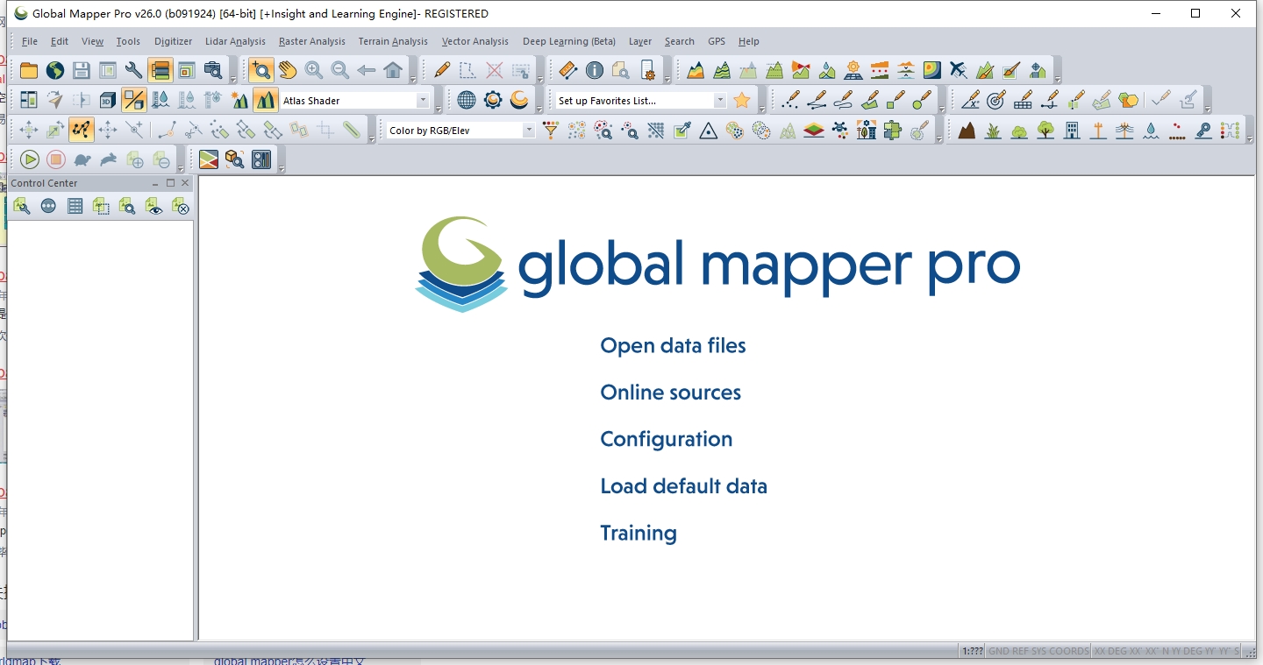The width and height of the screenshot is (1263, 665).
Task: Open the 3D View cube icon
Action: coord(108,99)
